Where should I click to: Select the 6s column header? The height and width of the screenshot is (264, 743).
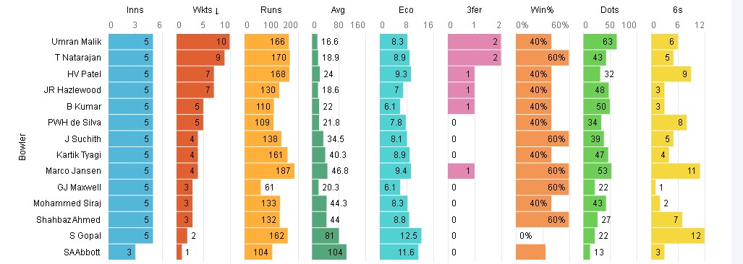678,10
